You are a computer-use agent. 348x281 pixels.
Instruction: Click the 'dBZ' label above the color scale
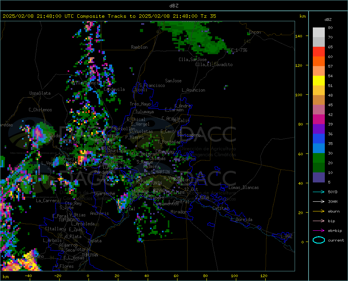[x=328, y=19]
